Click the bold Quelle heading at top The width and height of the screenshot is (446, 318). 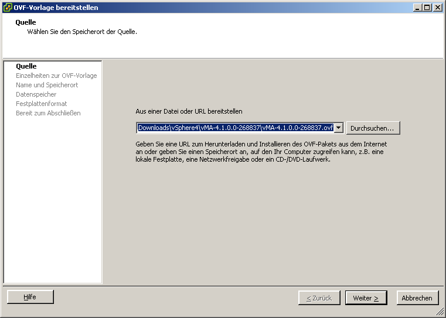point(26,22)
